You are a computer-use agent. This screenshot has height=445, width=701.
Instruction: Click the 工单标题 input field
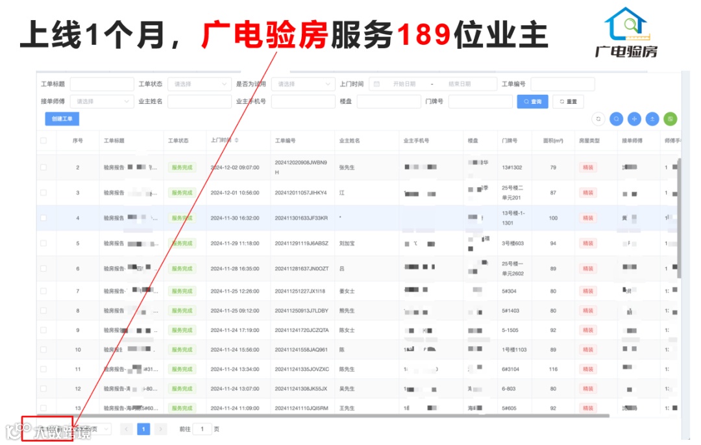pyautogui.click(x=102, y=84)
